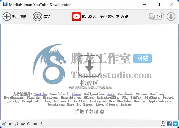The height and width of the screenshot is (128, 179).
Task: Click the bottom bar binoculars icon
Action: [x=35, y=124]
